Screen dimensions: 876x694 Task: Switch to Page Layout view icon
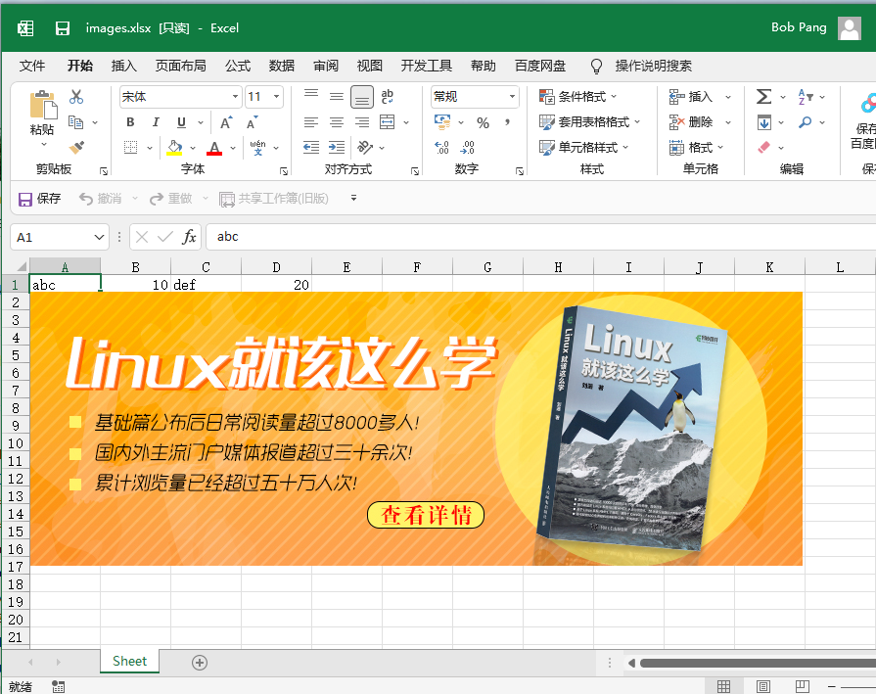[763, 687]
